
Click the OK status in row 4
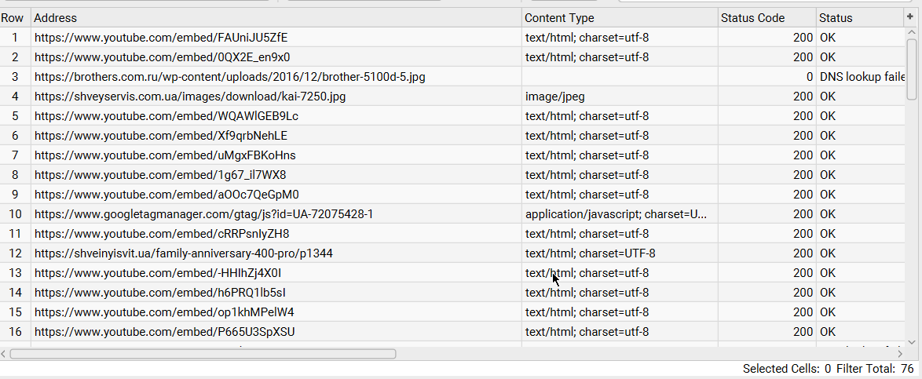coord(827,97)
